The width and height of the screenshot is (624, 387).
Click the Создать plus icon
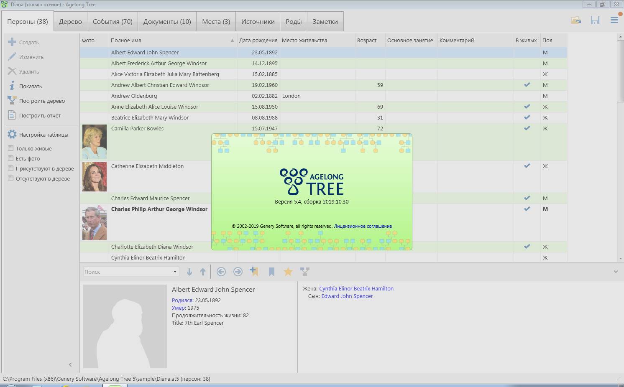tap(12, 42)
